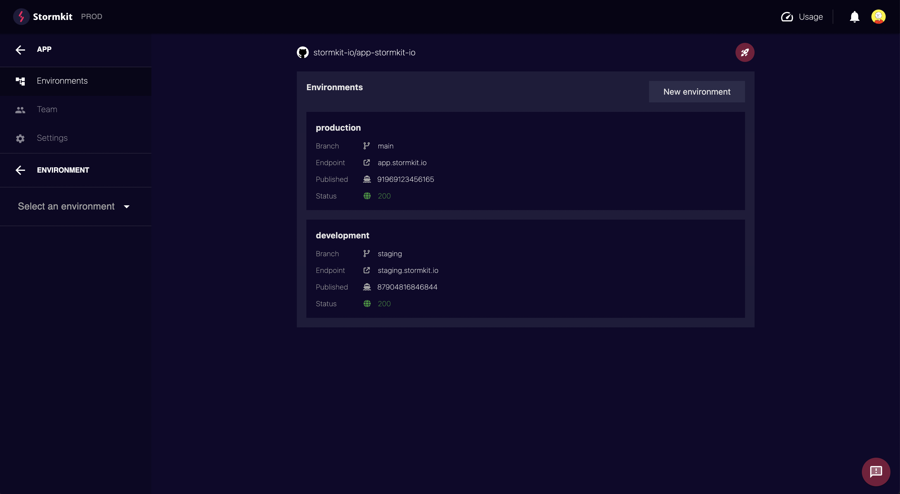Select Team from the sidebar
The width and height of the screenshot is (900, 494).
tap(47, 109)
